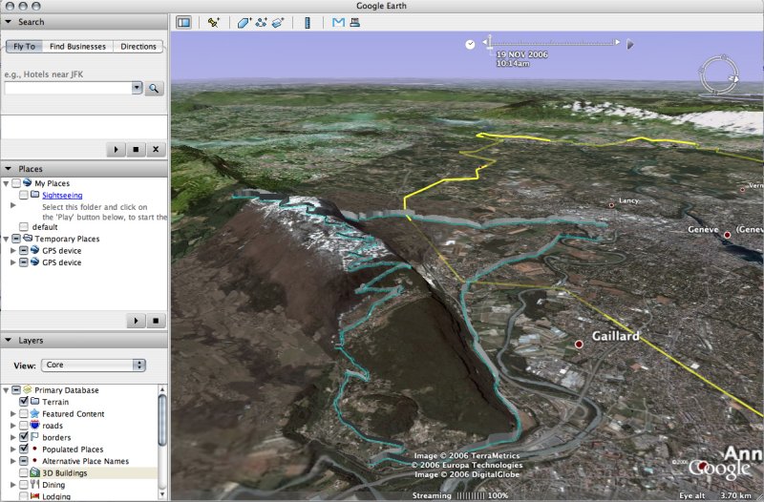Click into the Fly To search field
This screenshot has width=764, height=502.
(68, 88)
